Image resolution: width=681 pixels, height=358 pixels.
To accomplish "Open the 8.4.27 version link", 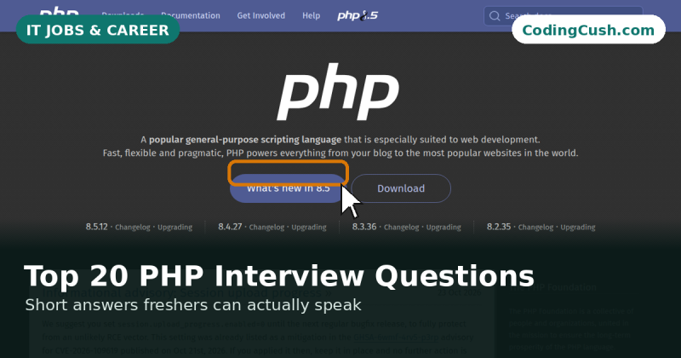I will click(x=230, y=227).
